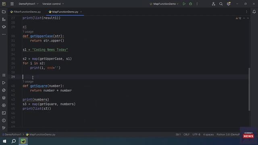The height and width of the screenshot is (145, 258).
Task: Open Windows taskbar search
Action: tap(14, 141)
